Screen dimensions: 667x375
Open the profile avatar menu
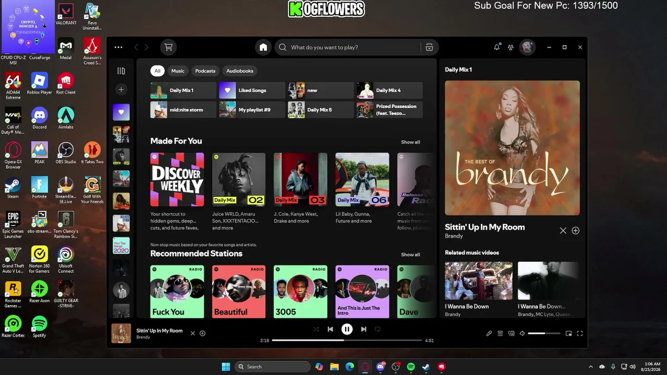click(527, 47)
